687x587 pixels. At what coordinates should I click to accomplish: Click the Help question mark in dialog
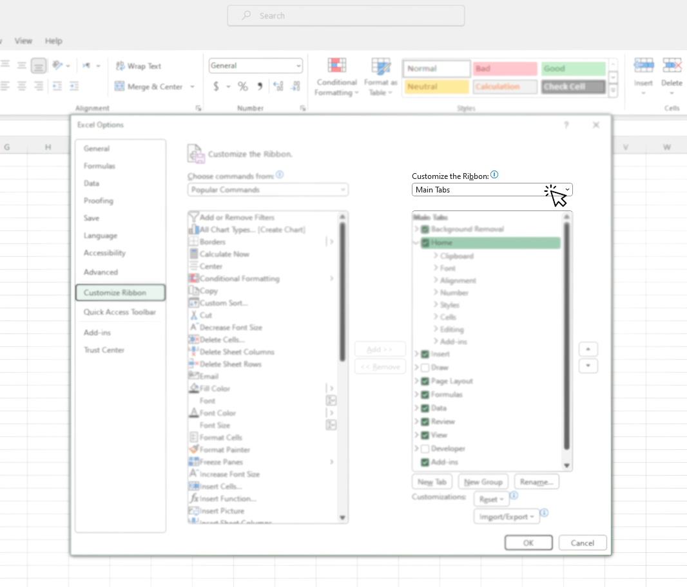(566, 126)
